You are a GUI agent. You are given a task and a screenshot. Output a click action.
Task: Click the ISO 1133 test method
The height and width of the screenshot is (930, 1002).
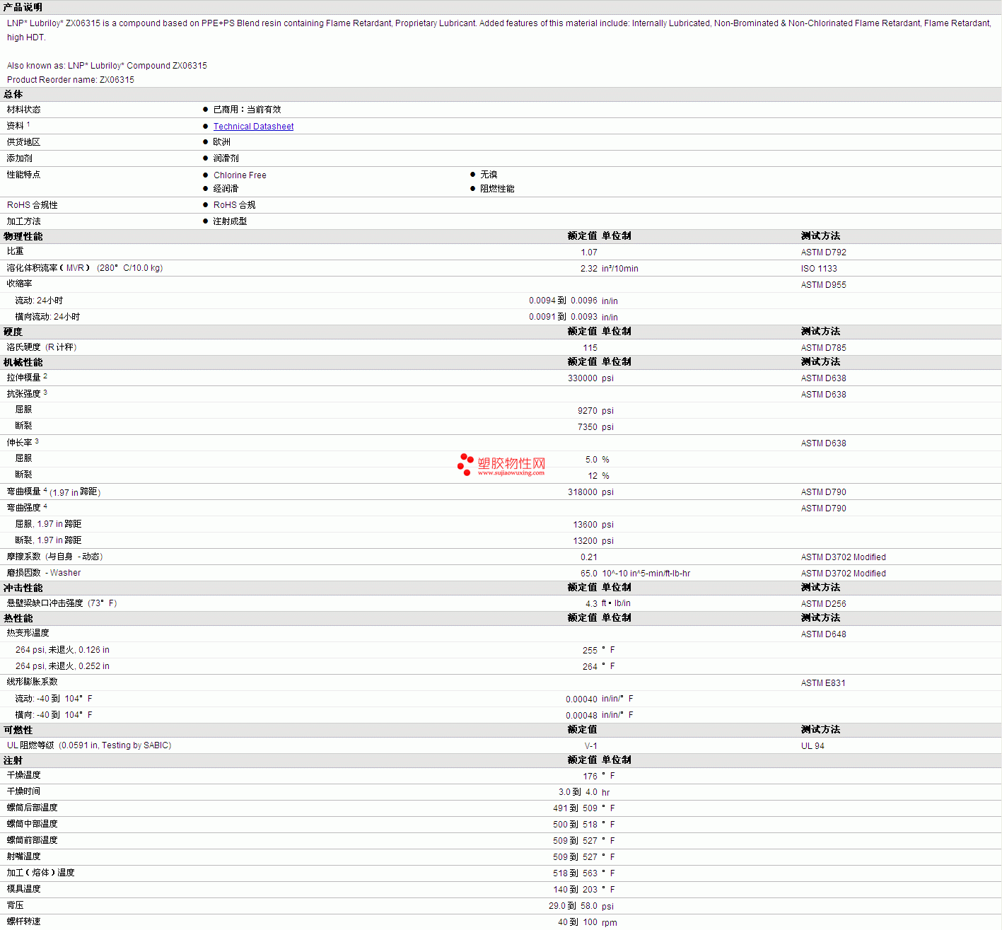click(x=819, y=269)
